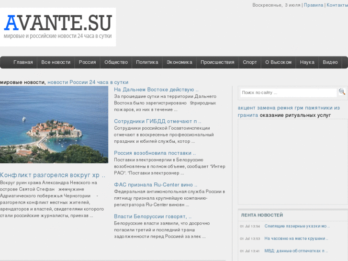Click the Правила link in header
Screen dimensions: 348x261
pos(314,5)
